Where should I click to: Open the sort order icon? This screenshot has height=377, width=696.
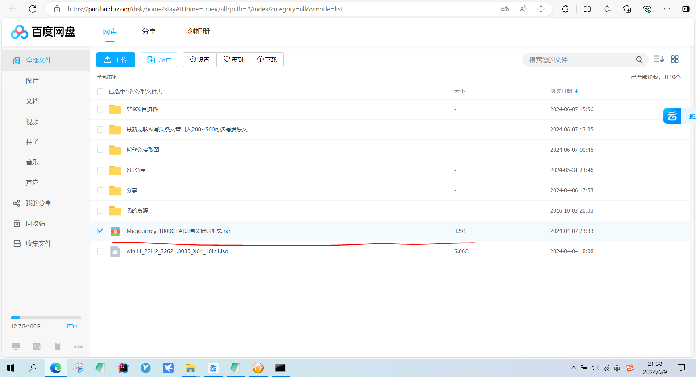point(658,59)
